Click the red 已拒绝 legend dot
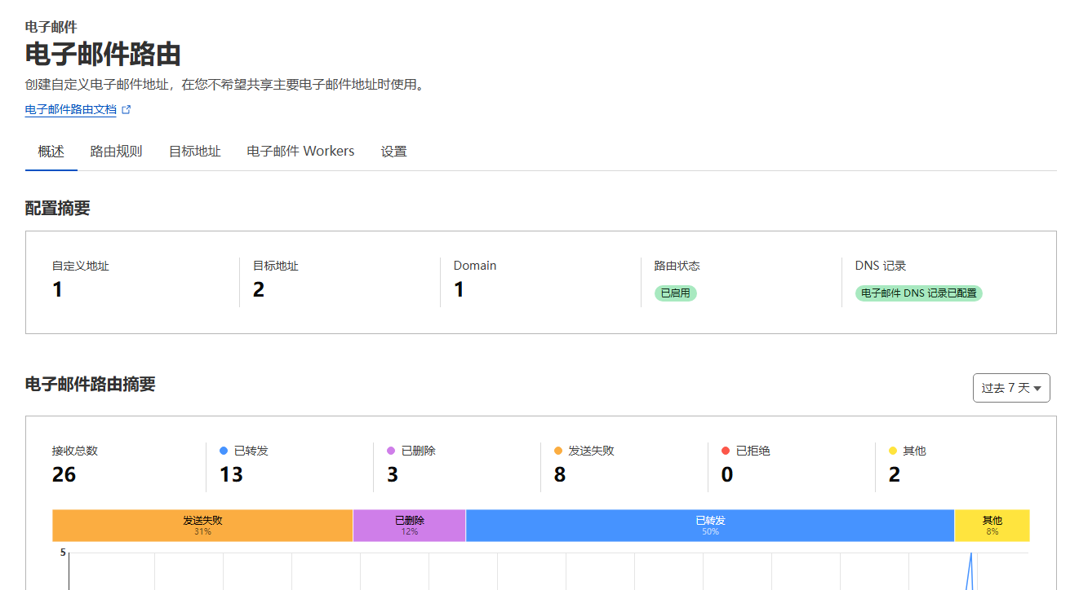The height and width of the screenshot is (590, 1079). click(x=726, y=451)
